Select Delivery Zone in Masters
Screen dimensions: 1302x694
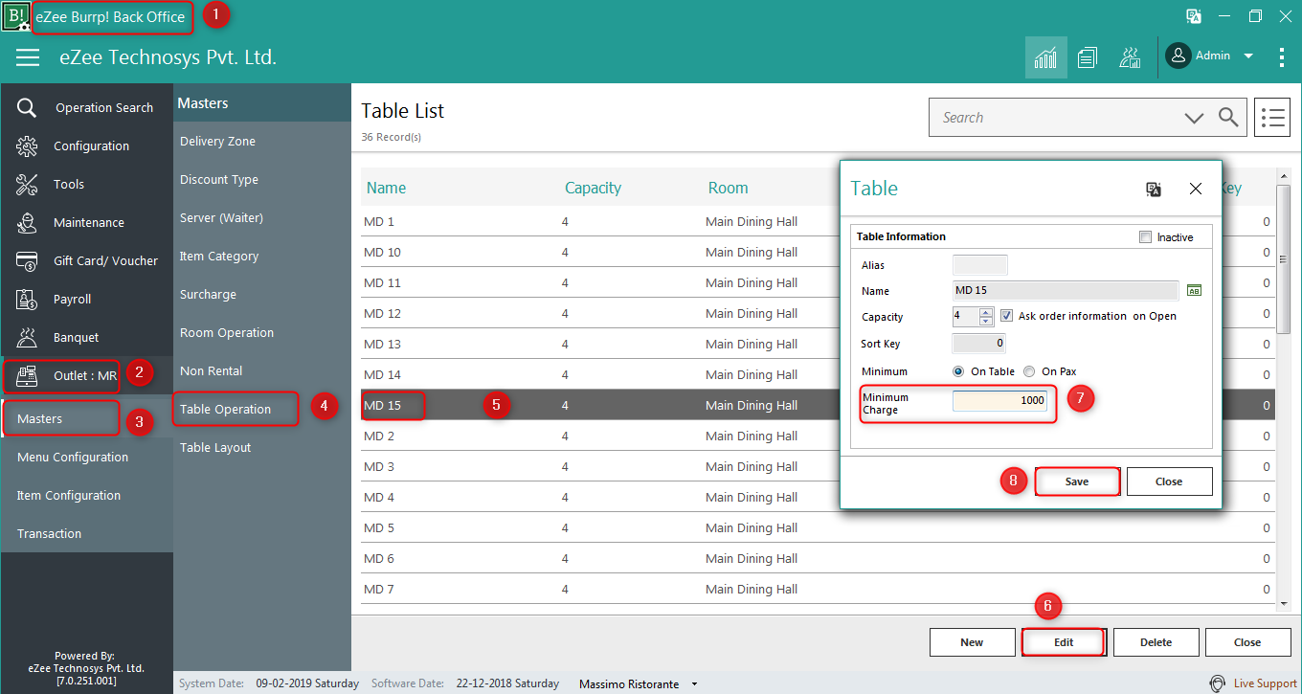[x=217, y=141]
